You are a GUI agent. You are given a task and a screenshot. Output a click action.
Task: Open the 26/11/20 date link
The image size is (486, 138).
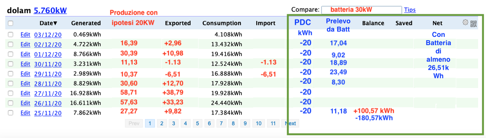[x=48, y=103]
